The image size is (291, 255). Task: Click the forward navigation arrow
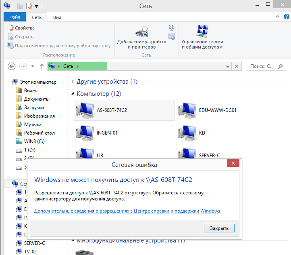click(23, 66)
